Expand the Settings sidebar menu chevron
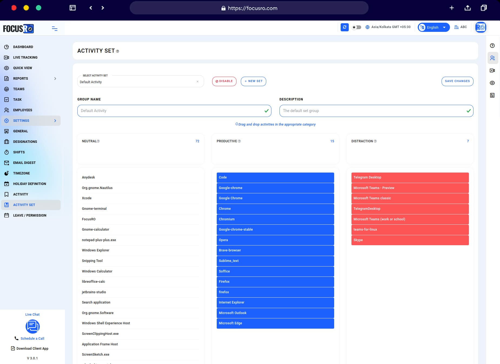 55,121
